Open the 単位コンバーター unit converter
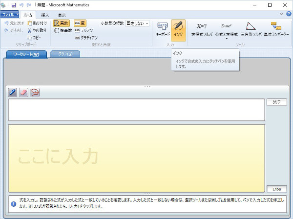The width and height of the screenshot is (293, 219). point(276,30)
